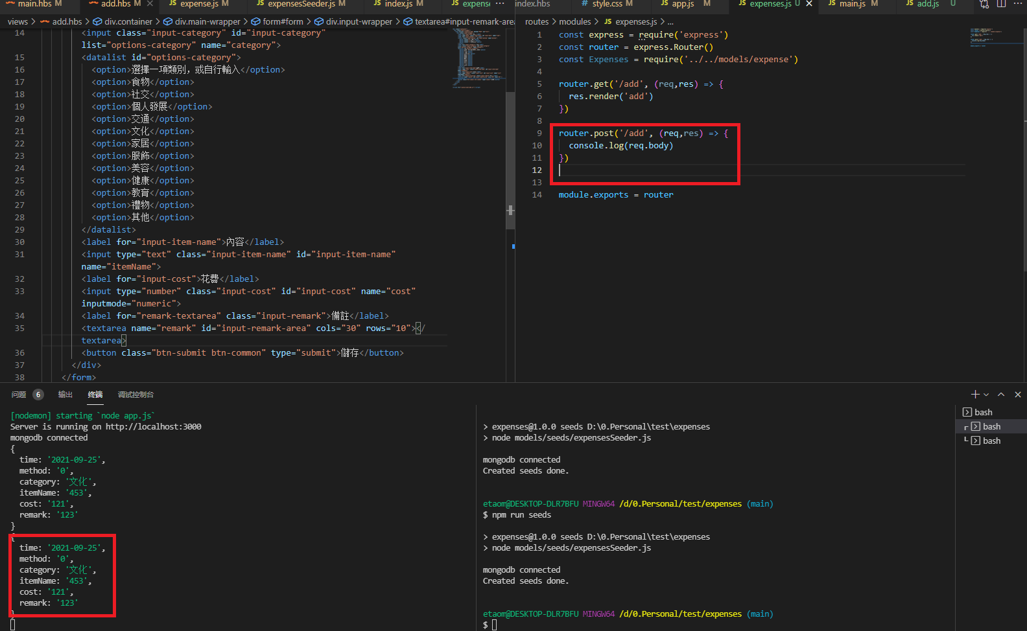Maximize terminal panel with the up chevron
This screenshot has height=631, width=1027.
click(x=1001, y=395)
